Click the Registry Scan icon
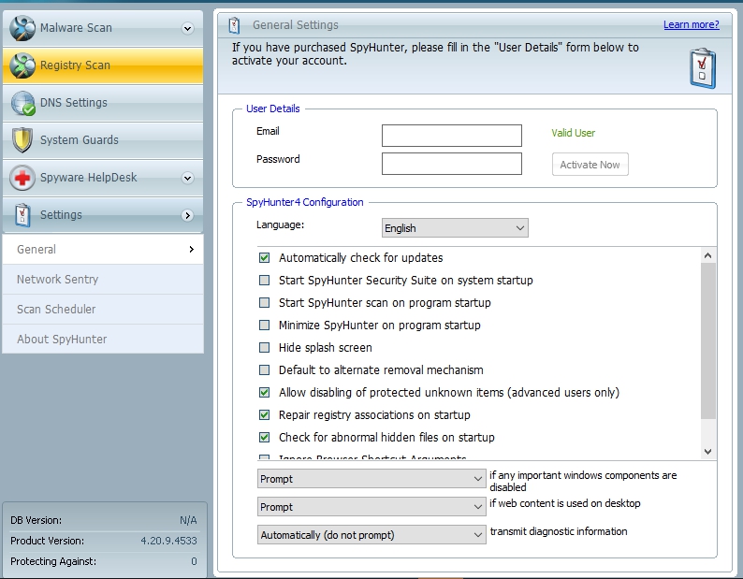 [x=22, y=65]
